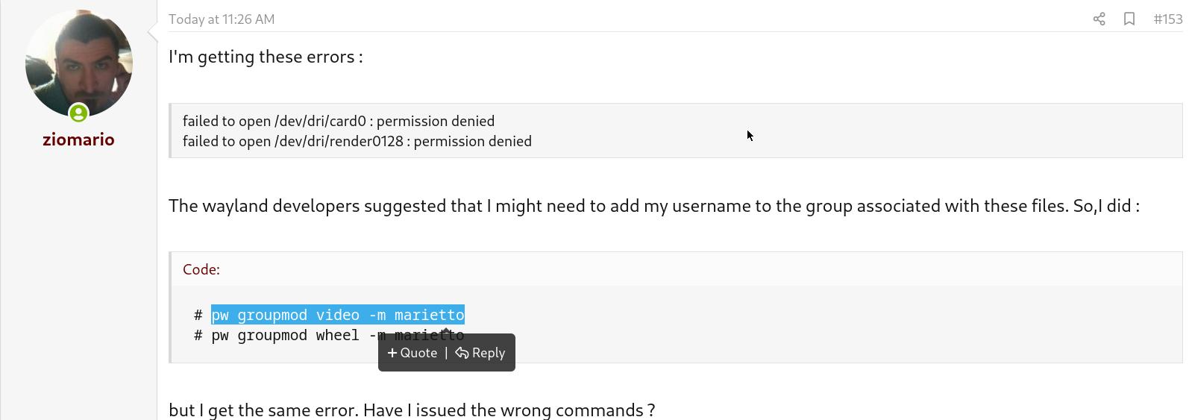The image size is (1189, 420).
Task: Click the 'I'm getting these errors' text
Action: (266, 57)
